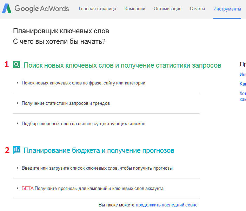Expand 'Поиск новых ключевых слов по фразе' arrow
This screenshot has width=246, height=211.
(x=17, y=83)
